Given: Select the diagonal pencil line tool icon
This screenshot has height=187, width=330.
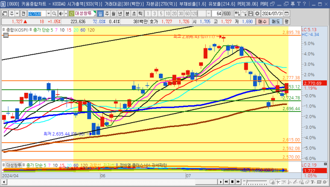Looking at the screenshot, I should click(295, 182).
